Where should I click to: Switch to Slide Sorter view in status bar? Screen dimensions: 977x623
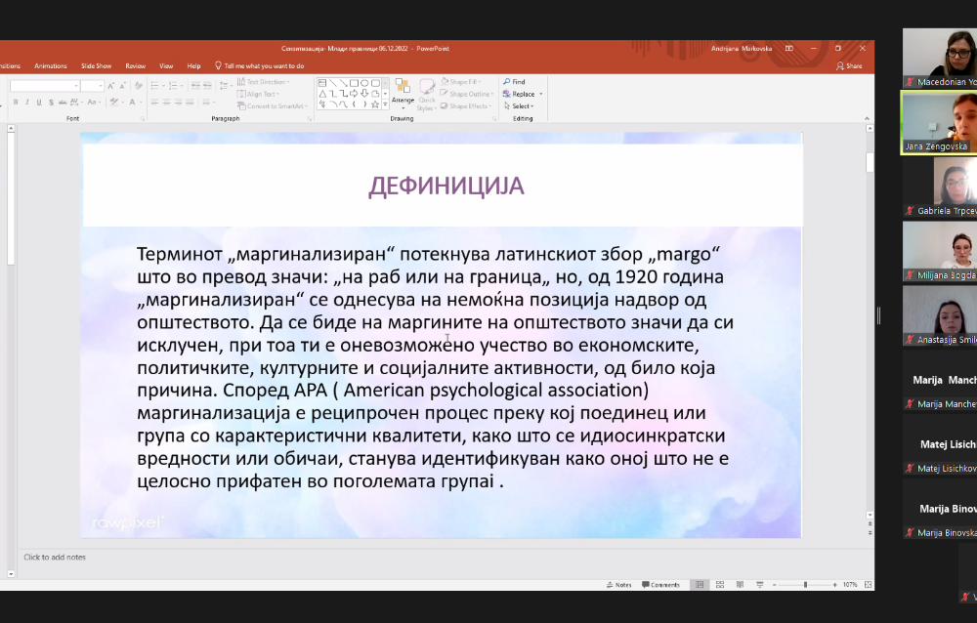coord(718,585)
